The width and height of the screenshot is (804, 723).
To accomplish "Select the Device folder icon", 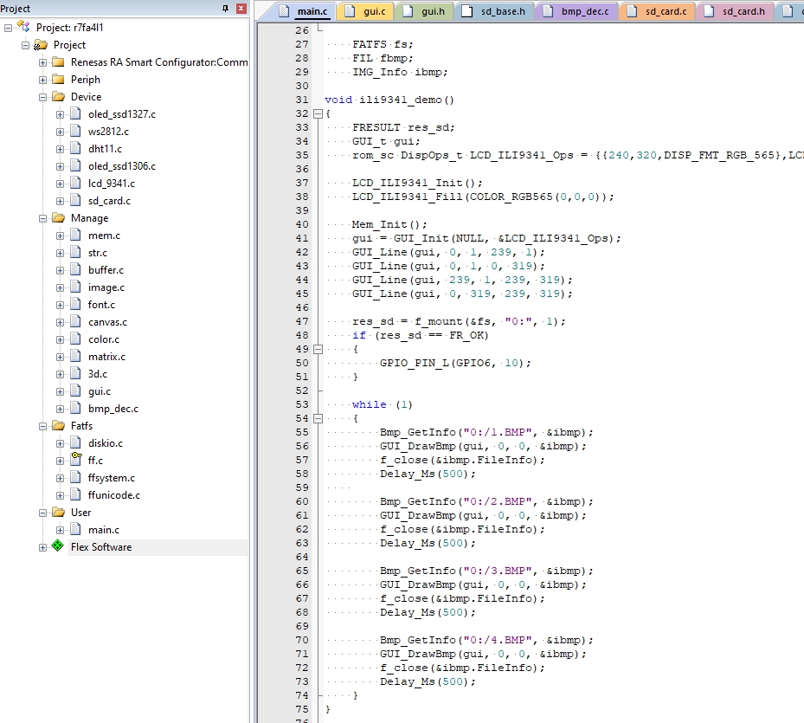I will 59,96.
